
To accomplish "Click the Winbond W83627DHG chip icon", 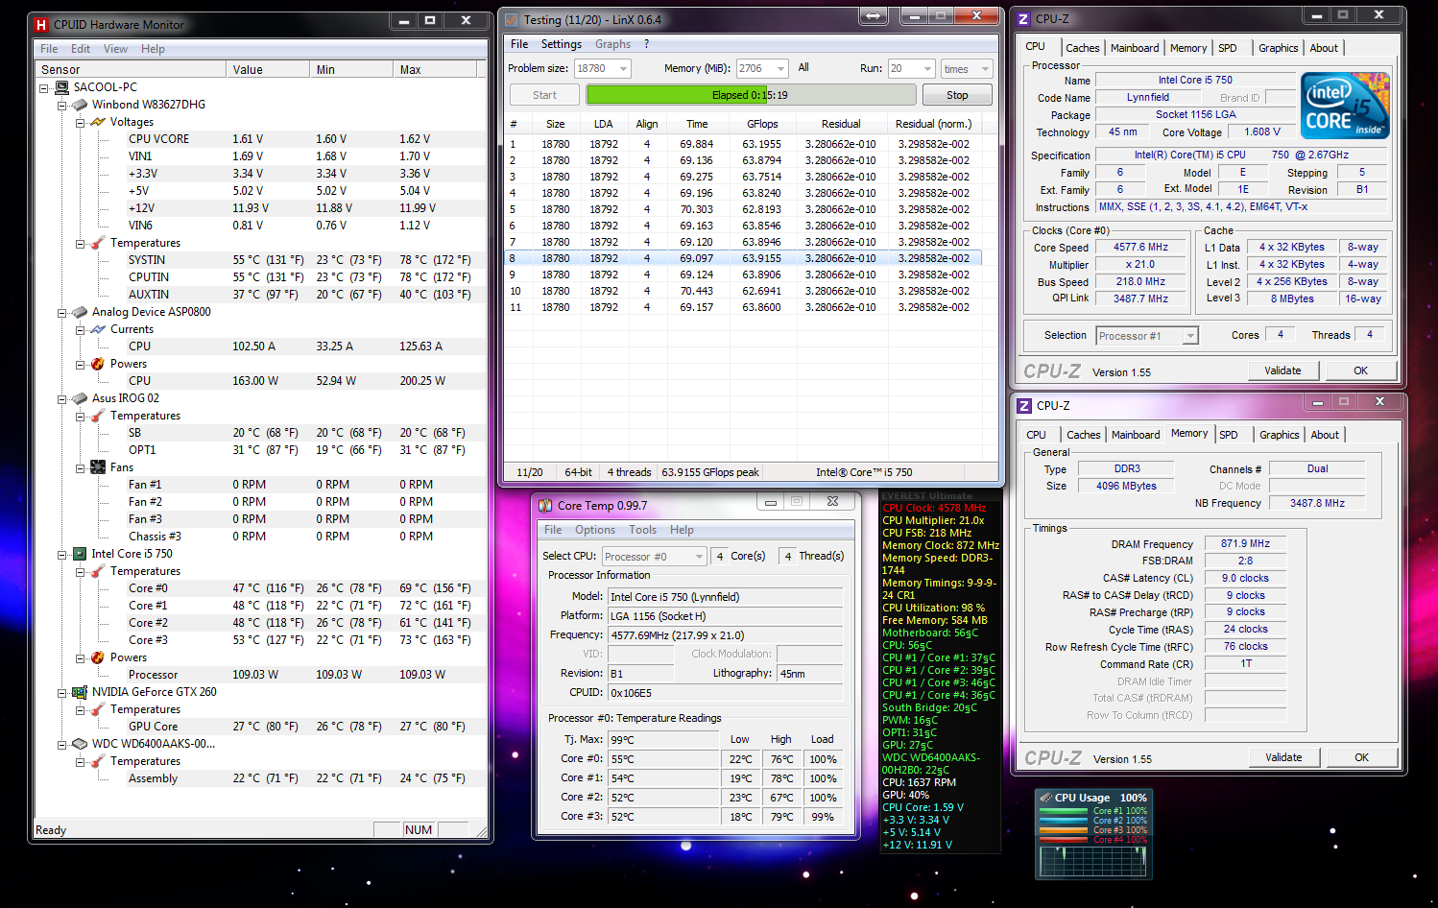I will tap(81, 105).
